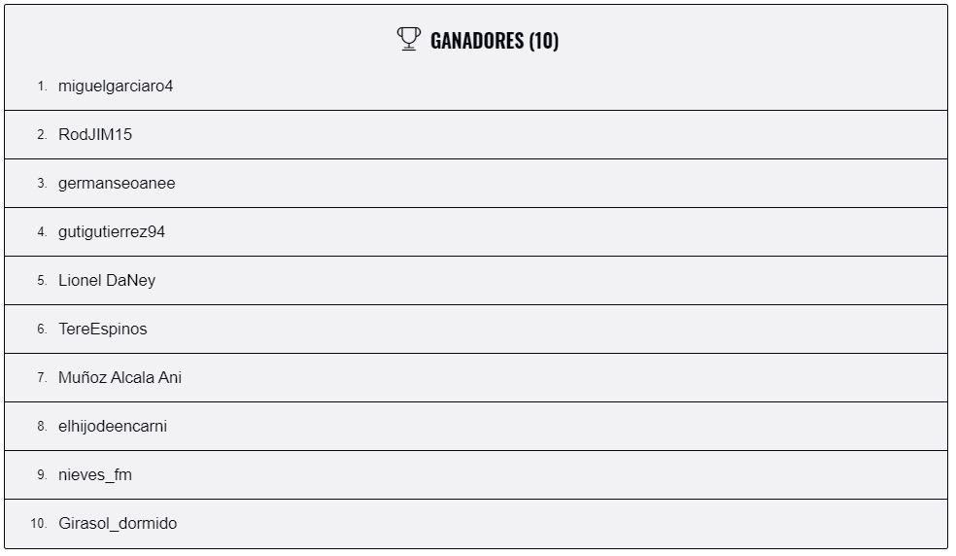Open the Muñoz Alcala Ani entry
This screenshot has width=956, height=556.
coord(119,378)
